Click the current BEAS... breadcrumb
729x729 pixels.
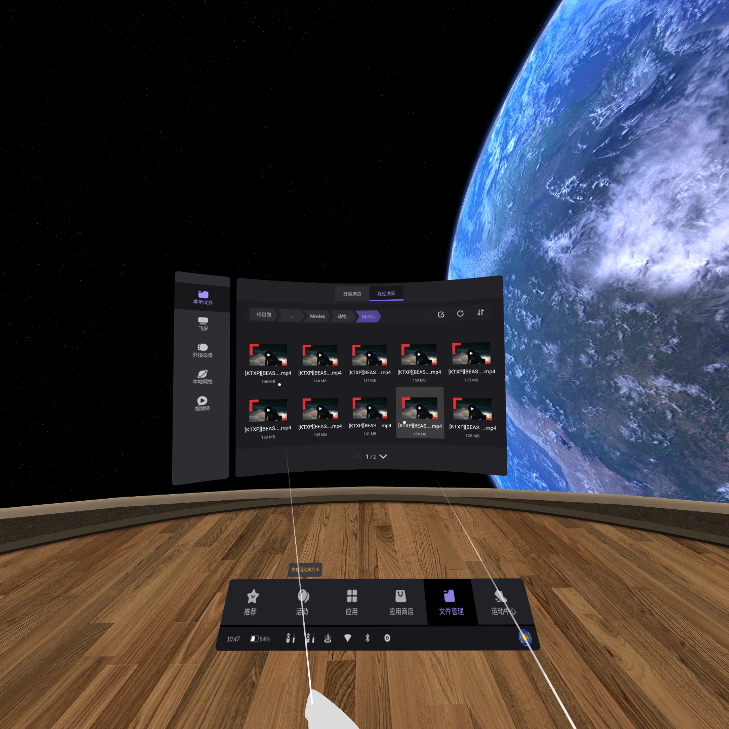368,316
